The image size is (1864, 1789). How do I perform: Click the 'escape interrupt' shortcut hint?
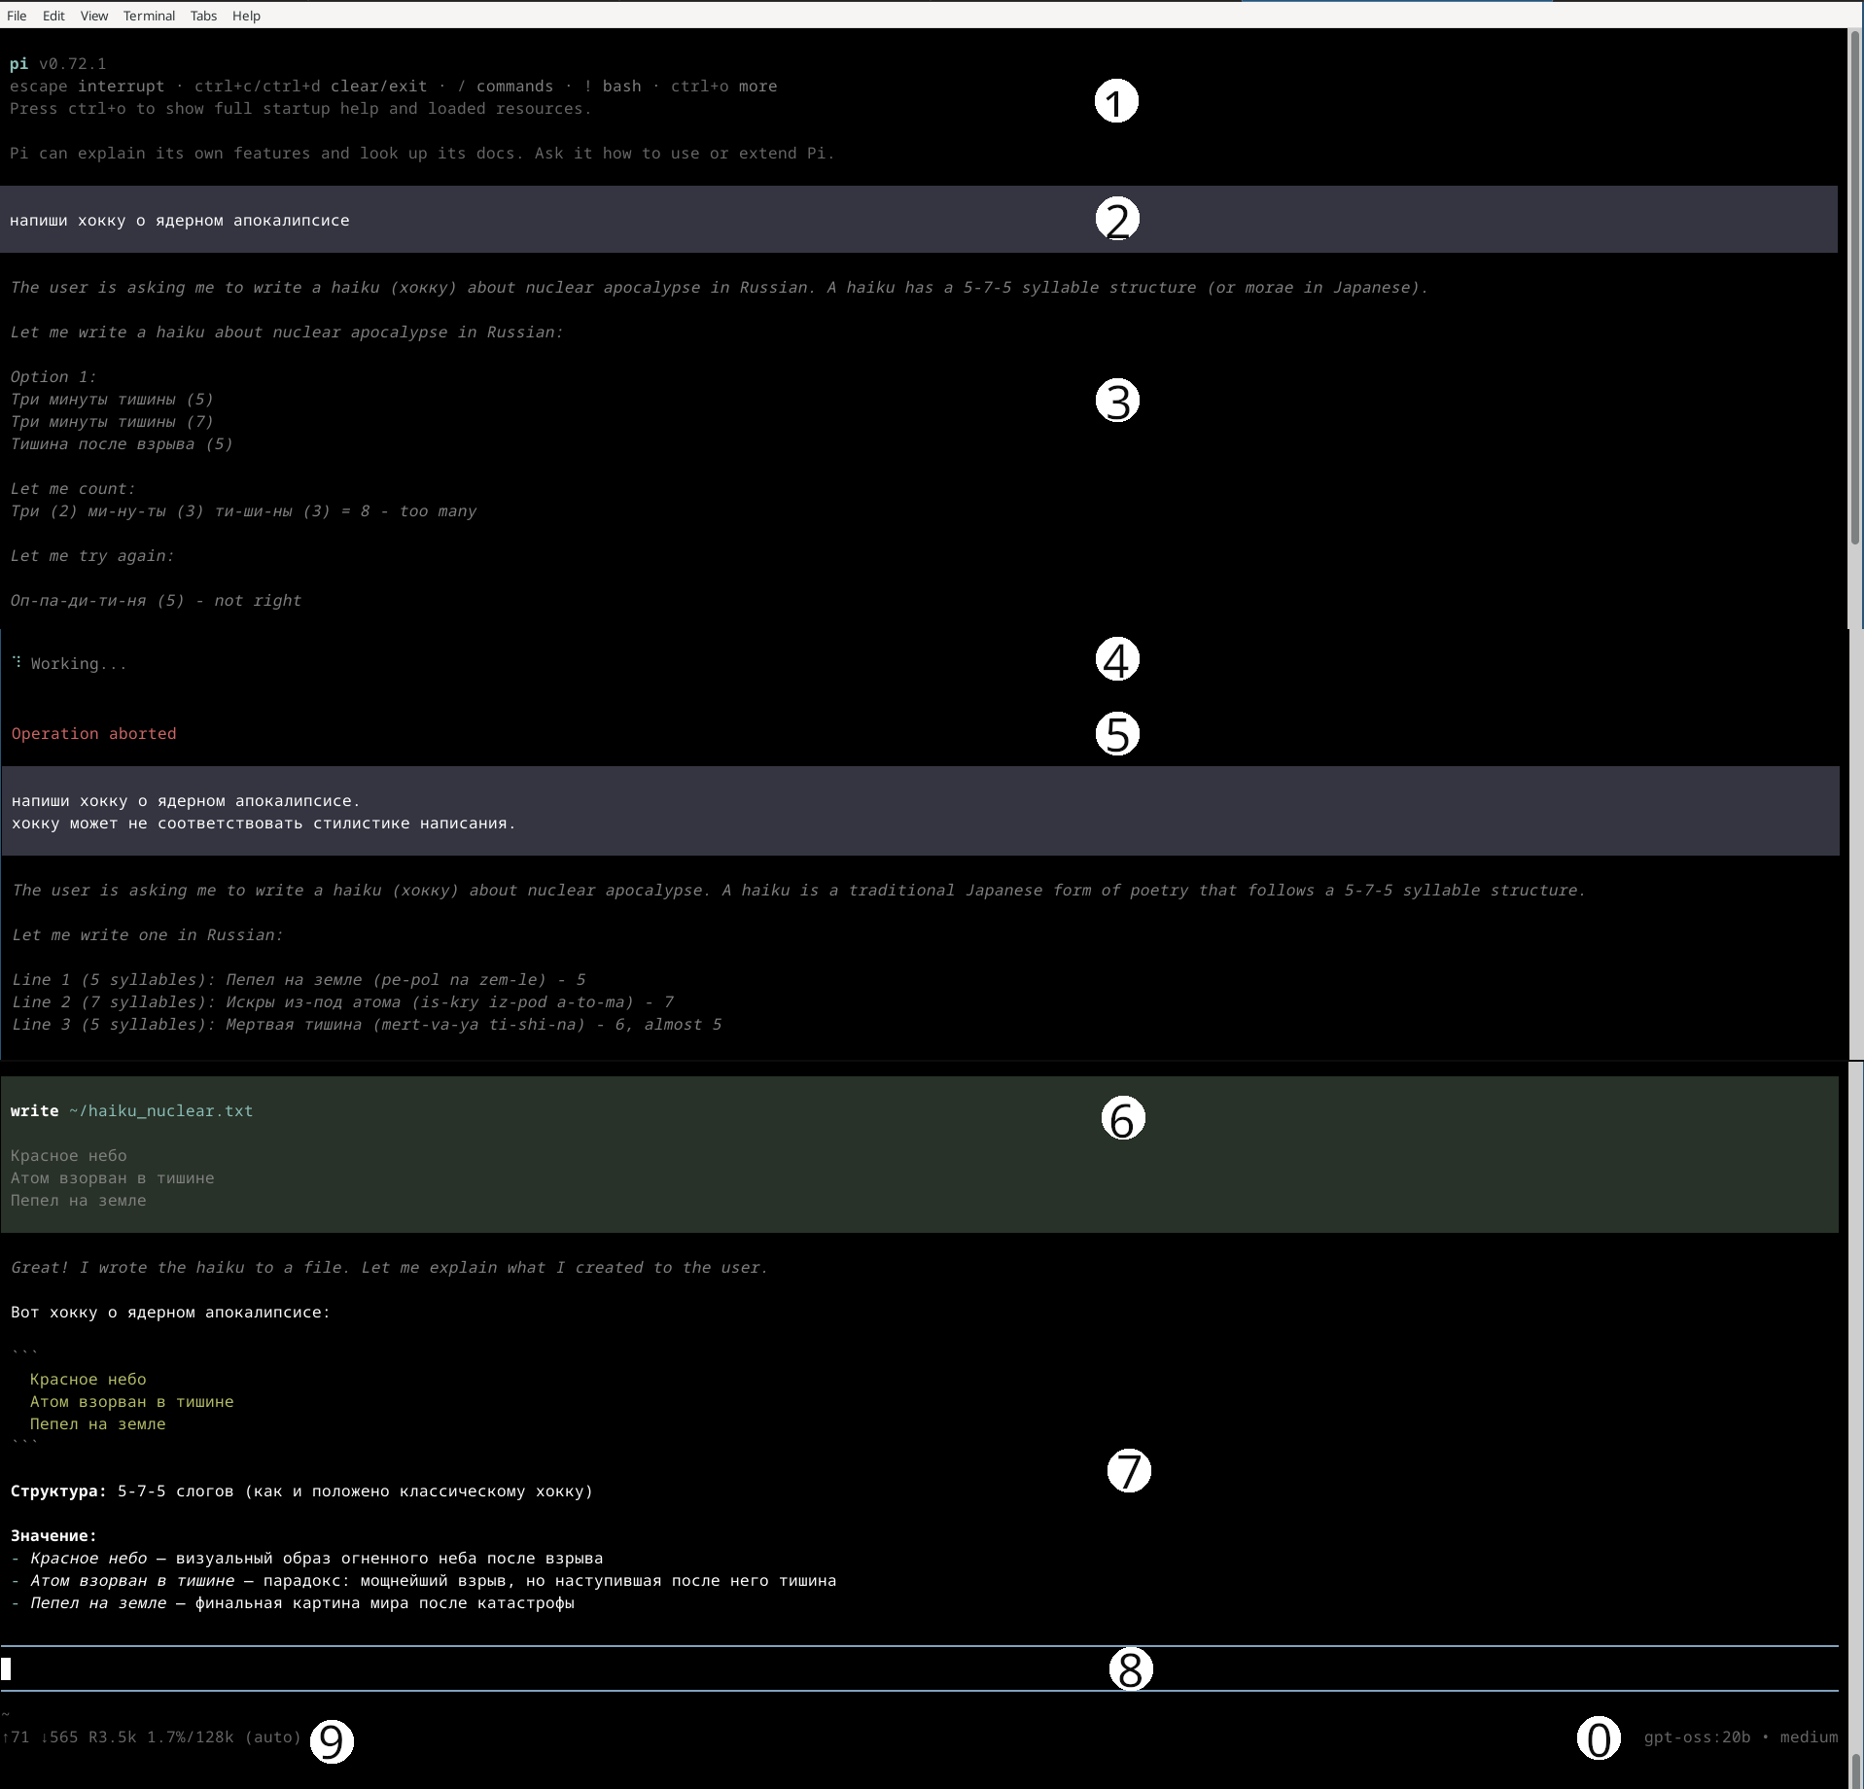click(87, 86)
